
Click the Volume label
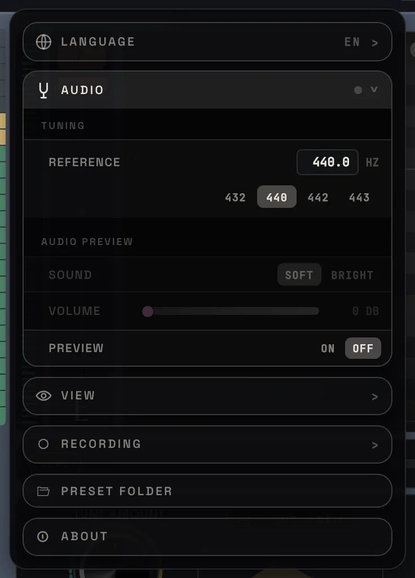coord(74,311)
